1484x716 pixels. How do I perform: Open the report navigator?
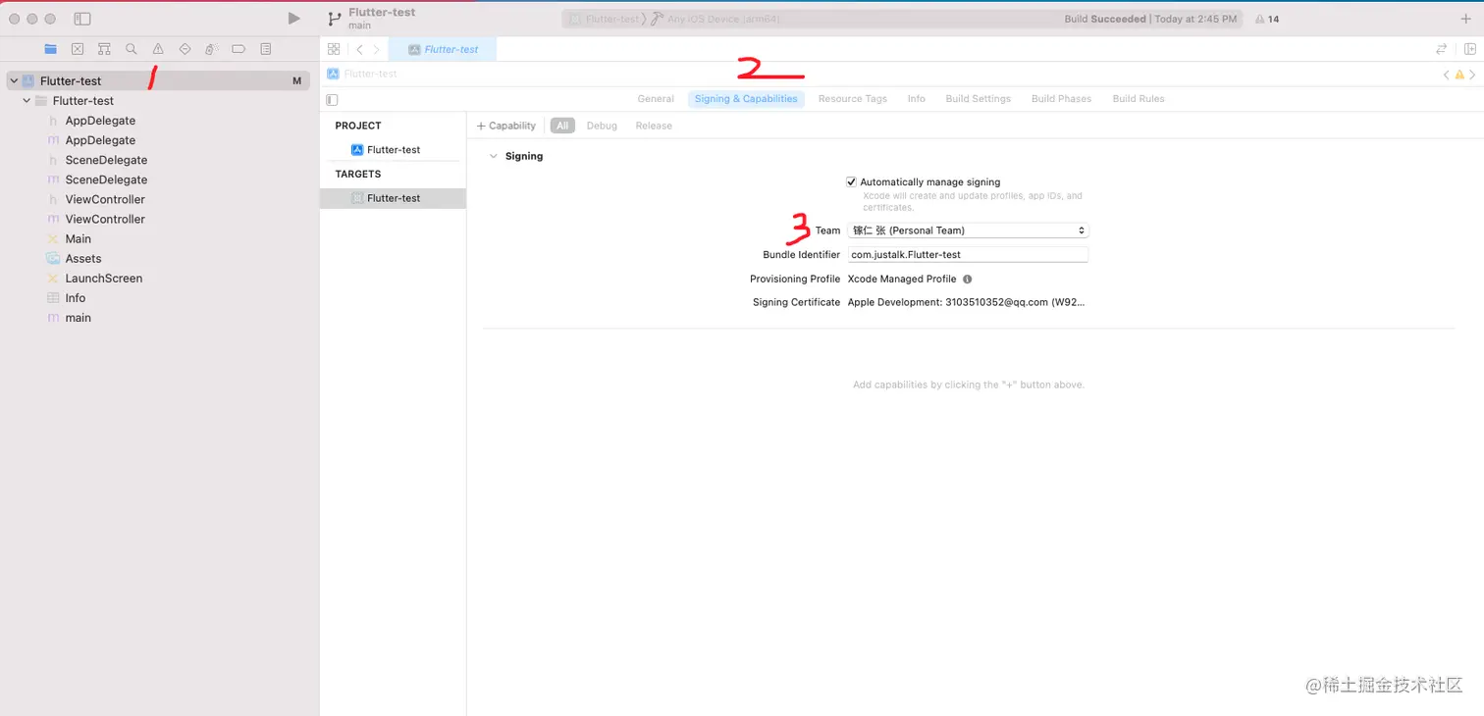pyautogui.click(x=266, y=49)
